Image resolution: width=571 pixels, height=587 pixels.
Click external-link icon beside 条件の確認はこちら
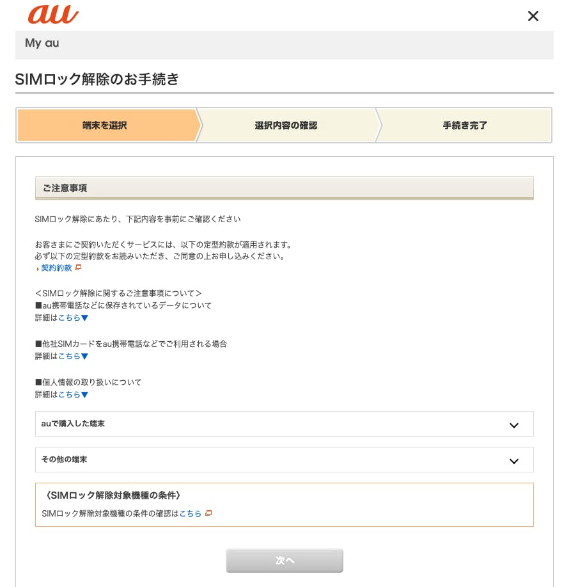208,513
